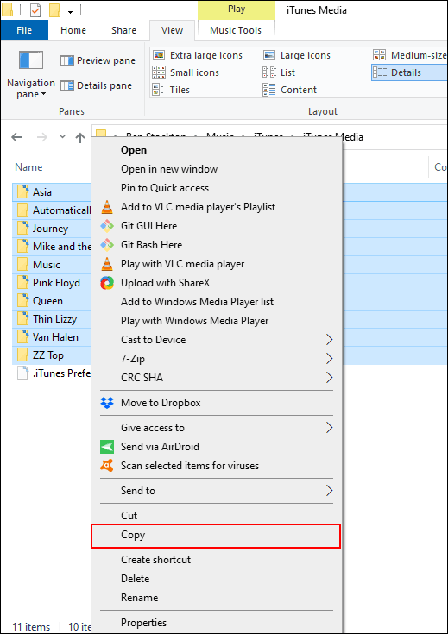
Task: Choose Send via AirDroid
Action: (217, 447)
